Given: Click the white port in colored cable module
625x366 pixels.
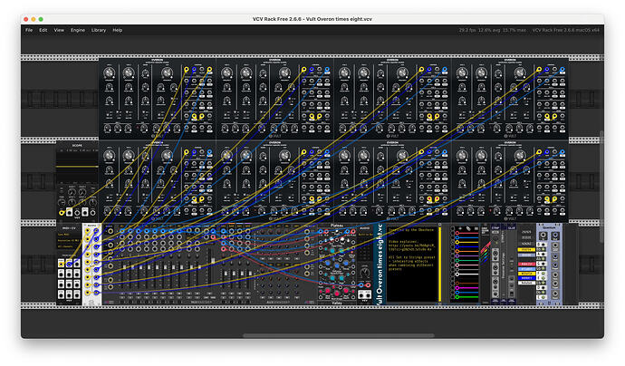Looking at the screenshot, I should click(x=457, y=274).
